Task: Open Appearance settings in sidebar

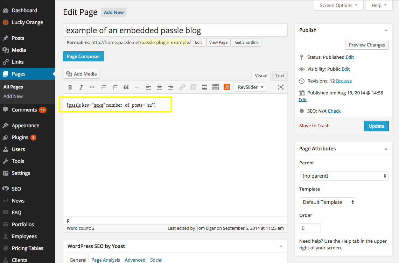Action: 28,126
